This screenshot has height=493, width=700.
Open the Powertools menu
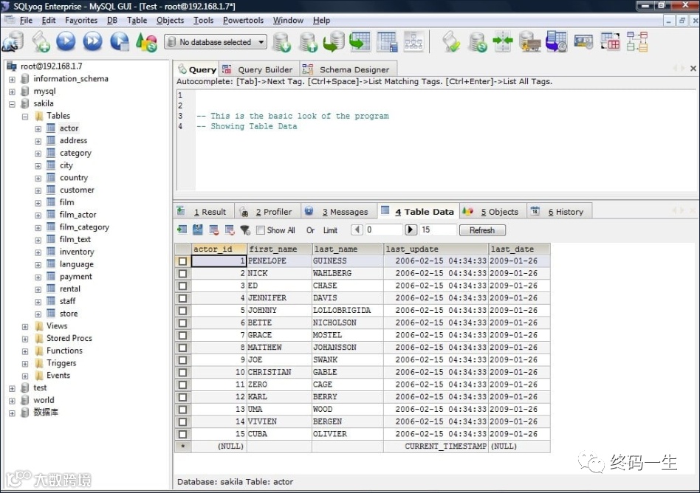tap(244, 20)
